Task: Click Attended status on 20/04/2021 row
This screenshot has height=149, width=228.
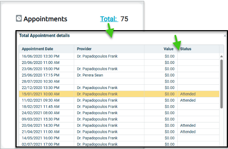Action: coord(188,125)
